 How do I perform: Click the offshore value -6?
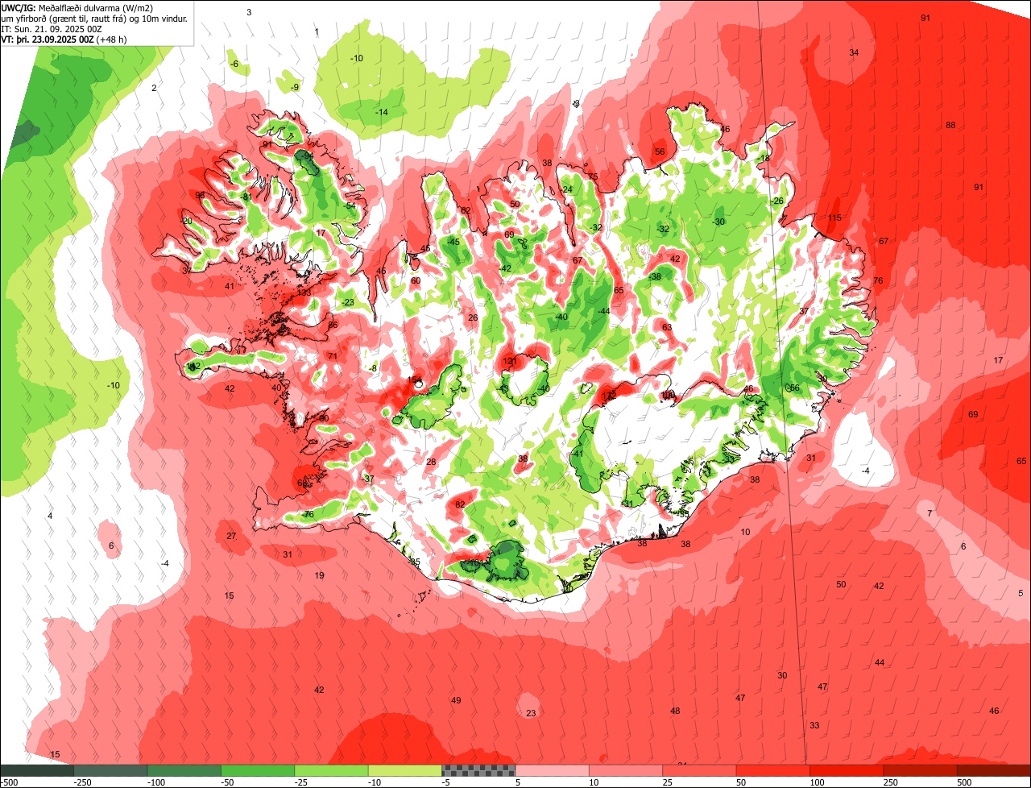[234, 64]
